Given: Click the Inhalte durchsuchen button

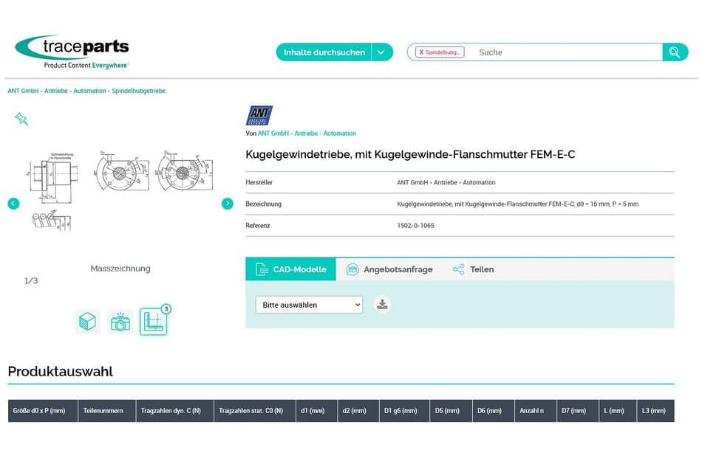Looking at the screenshot, I should point(324,52).
